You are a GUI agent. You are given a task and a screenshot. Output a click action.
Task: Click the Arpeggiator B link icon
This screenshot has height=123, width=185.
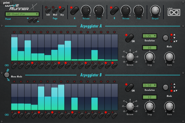(7, 115)
